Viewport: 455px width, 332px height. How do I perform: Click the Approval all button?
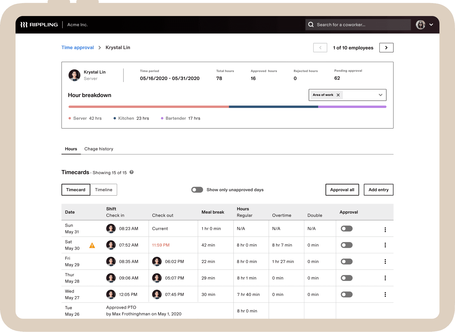pyautogui.click(x=342, y=190)
